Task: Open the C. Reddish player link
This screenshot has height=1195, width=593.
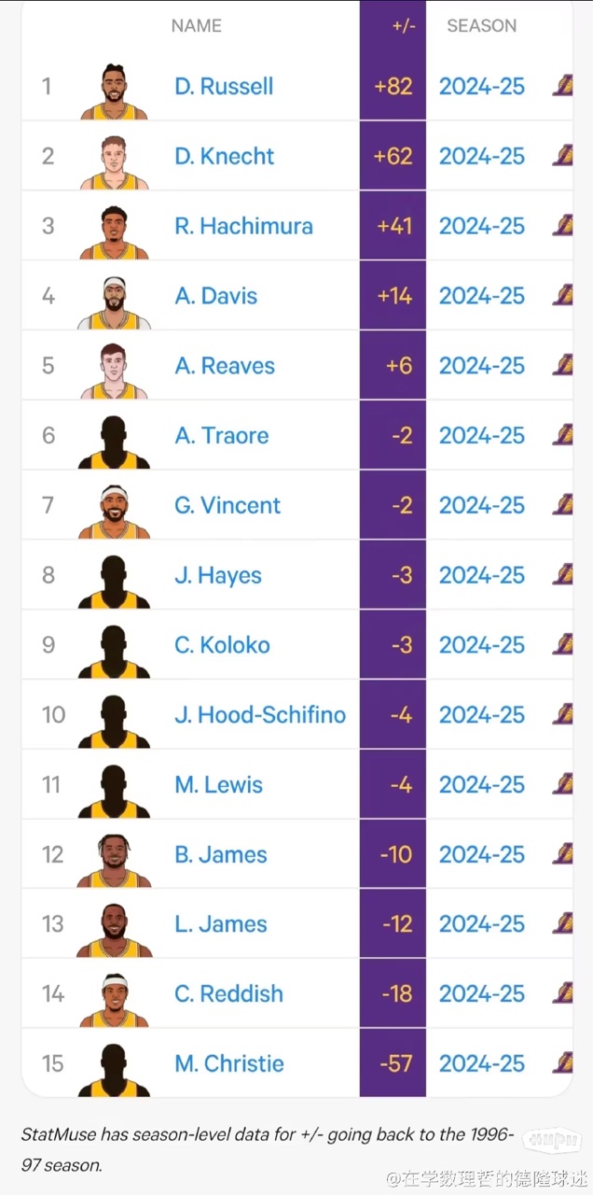Action: point(228,993)
